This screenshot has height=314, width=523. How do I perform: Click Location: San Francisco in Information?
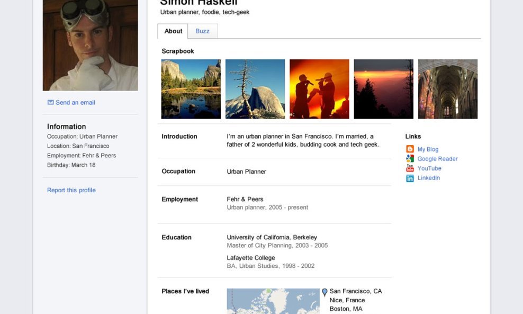click(x=78, y=146)
